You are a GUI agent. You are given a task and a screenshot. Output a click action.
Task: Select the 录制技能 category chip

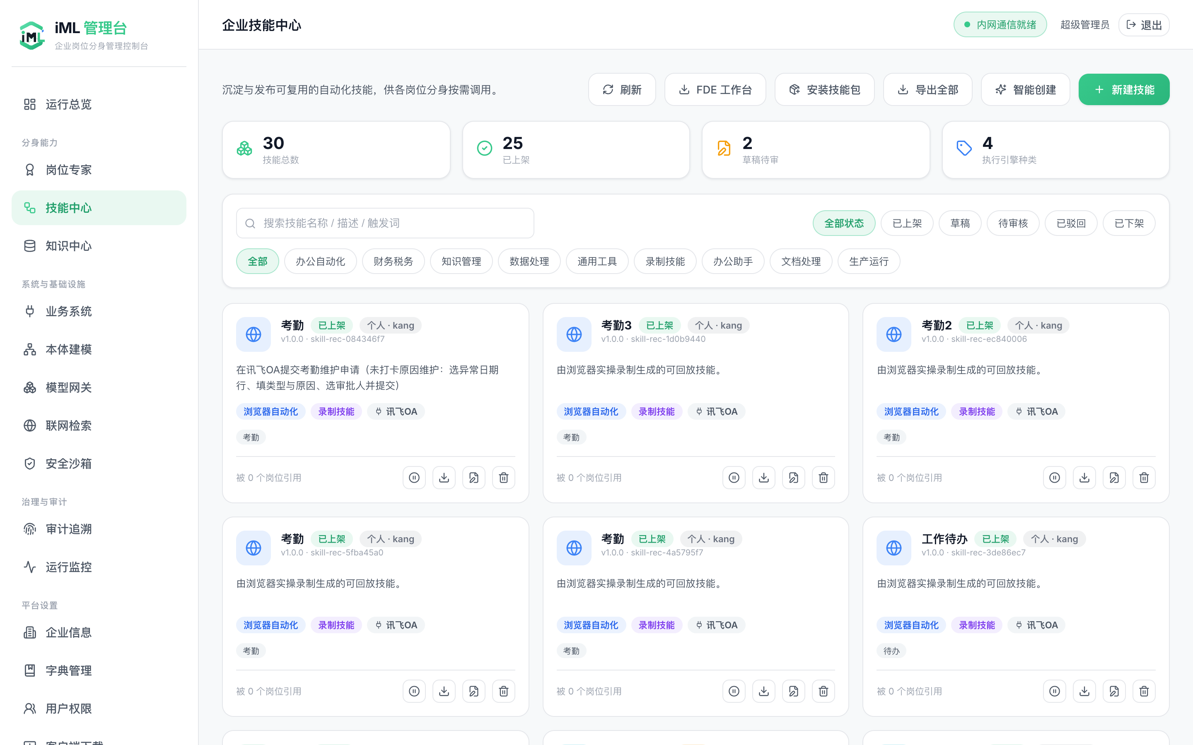666,261
